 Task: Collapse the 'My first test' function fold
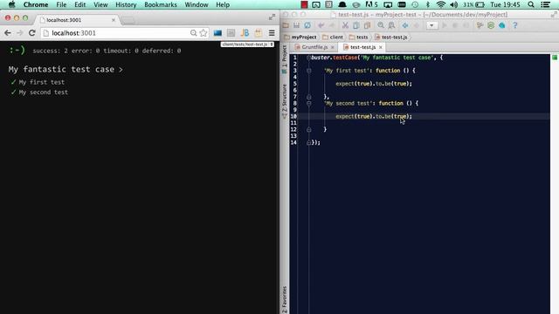308,71
